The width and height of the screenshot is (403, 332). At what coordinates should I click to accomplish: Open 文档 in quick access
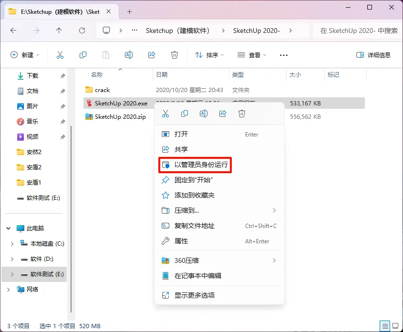(x=32, y=91)
